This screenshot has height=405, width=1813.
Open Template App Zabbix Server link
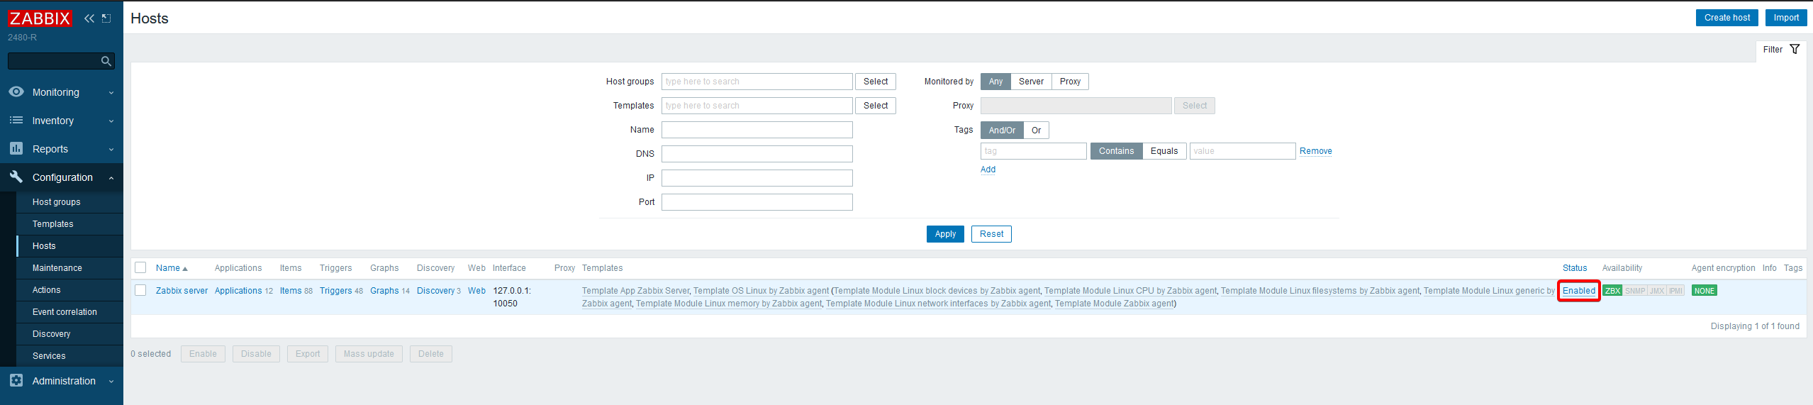(635, 291)
